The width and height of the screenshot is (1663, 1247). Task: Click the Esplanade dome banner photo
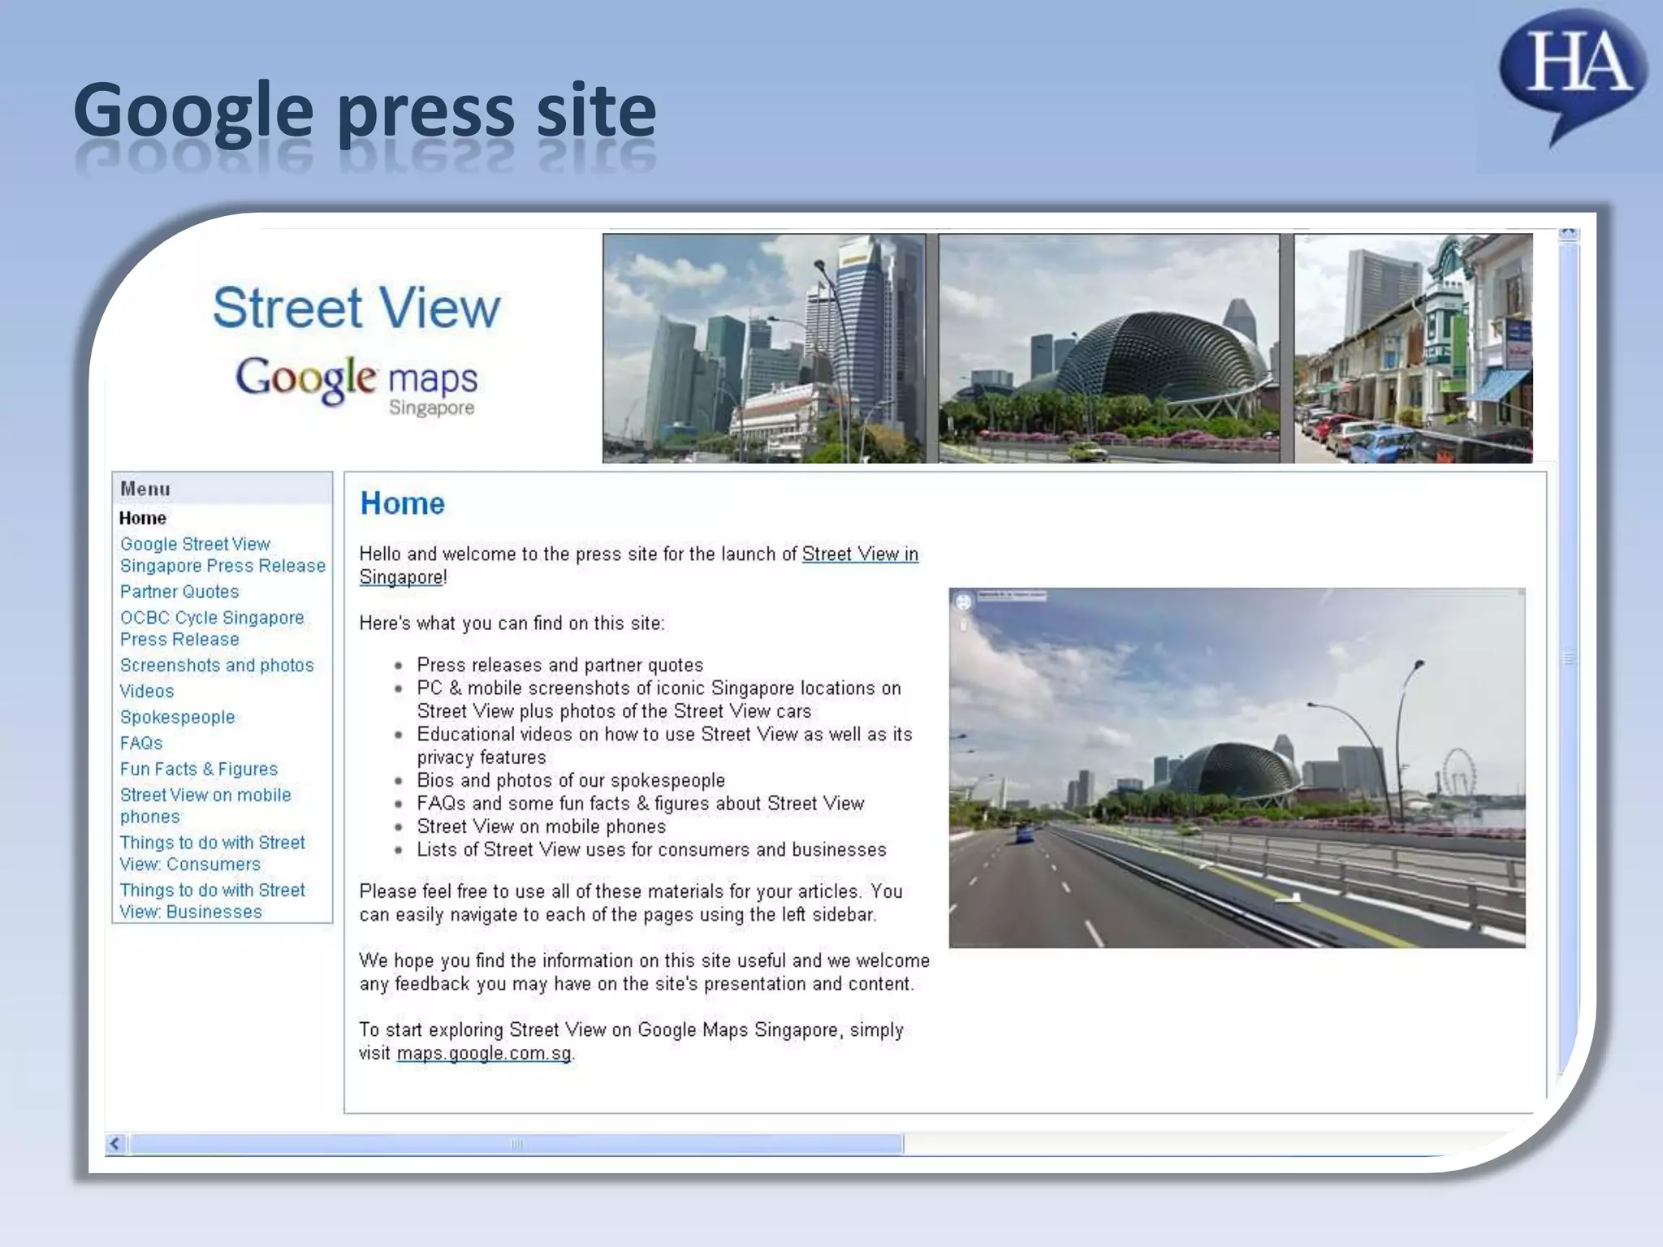point(1108,348)
